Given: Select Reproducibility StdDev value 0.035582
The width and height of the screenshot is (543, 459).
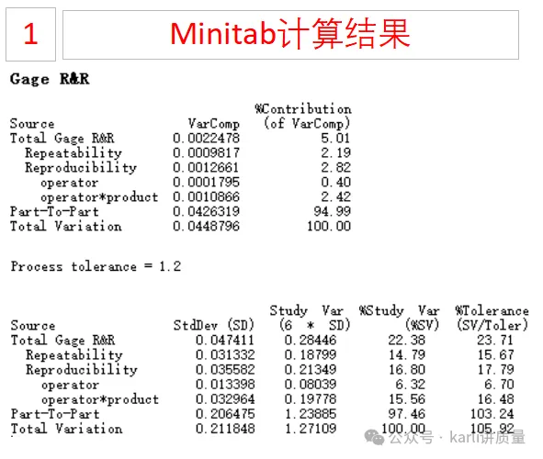Looking at the screenshot, I should point(225,369).
